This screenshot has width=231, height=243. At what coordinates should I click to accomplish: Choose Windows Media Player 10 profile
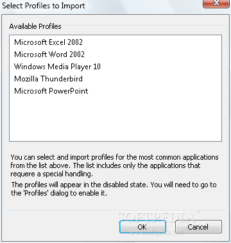57,67
